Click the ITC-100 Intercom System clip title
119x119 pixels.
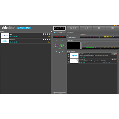tap(85, 54)
